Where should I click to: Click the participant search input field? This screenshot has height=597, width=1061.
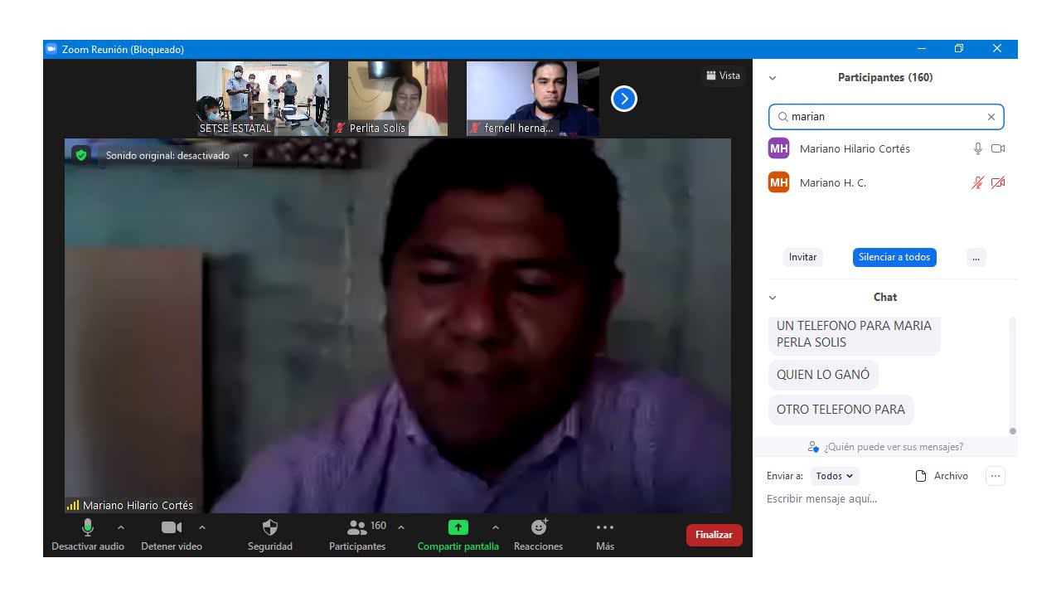(x=886, y=117)
